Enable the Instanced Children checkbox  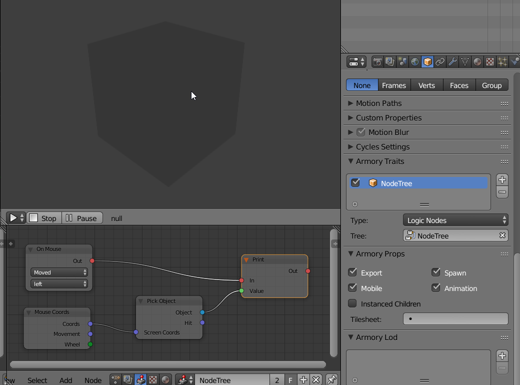point(352,304)
